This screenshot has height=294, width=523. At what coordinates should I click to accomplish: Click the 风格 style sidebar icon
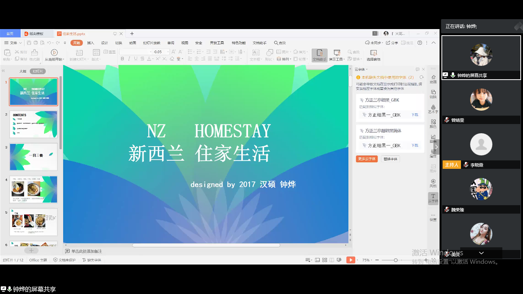pyautogui.click(x=433, y=183)
